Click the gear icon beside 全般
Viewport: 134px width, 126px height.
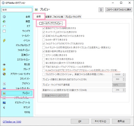4,17
